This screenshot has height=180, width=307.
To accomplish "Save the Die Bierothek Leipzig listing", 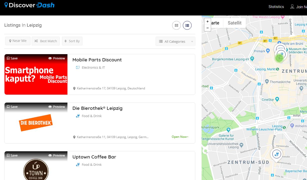I will pyautogui.click(x=12, y=107).
